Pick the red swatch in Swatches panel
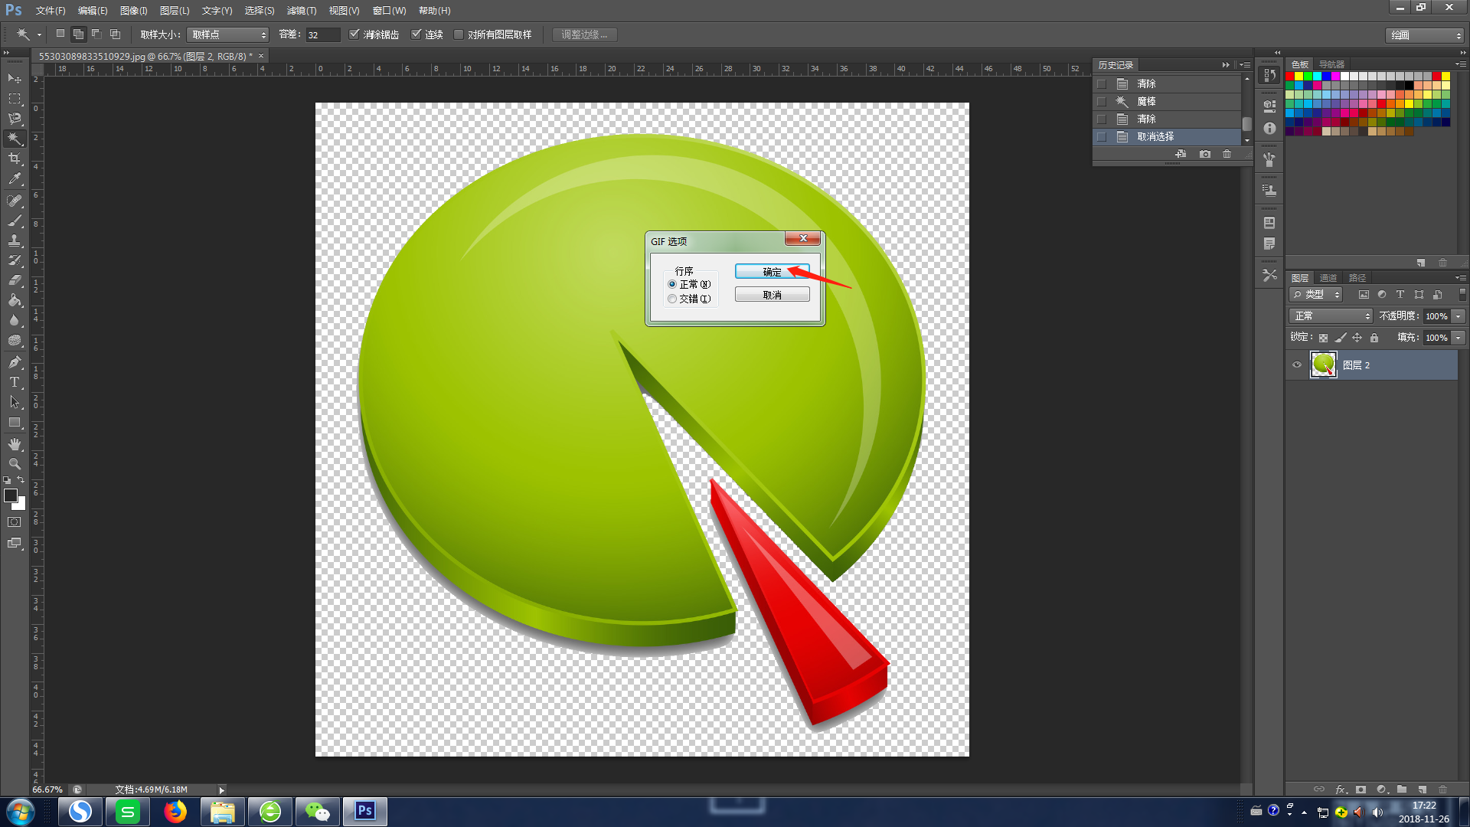 (1290, 77)
